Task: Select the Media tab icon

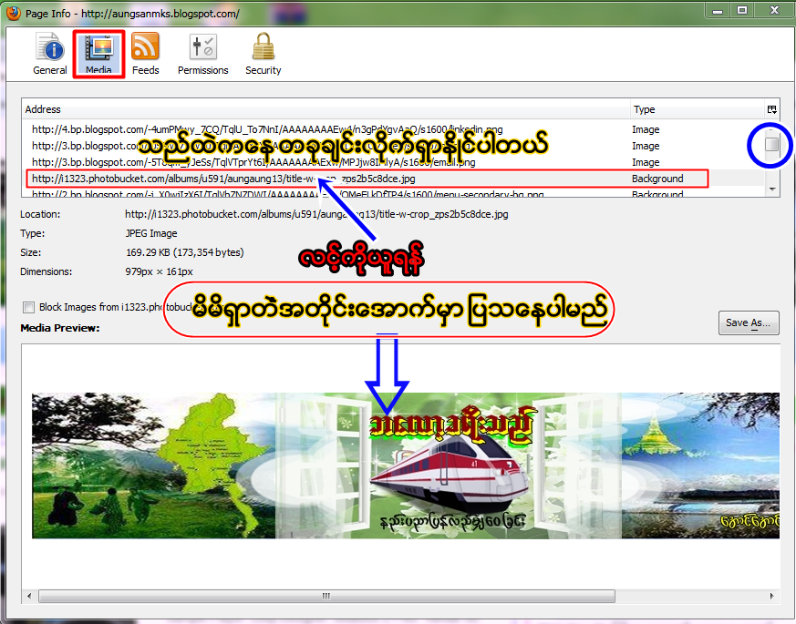Action: [98, 54]
